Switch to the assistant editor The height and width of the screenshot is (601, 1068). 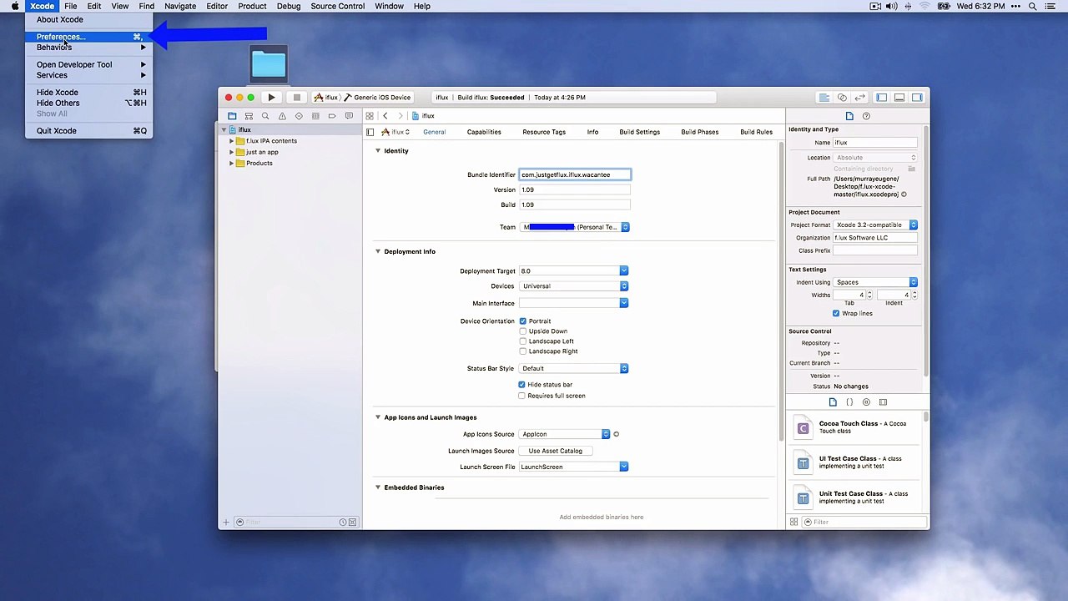click(x=842, y=98)
